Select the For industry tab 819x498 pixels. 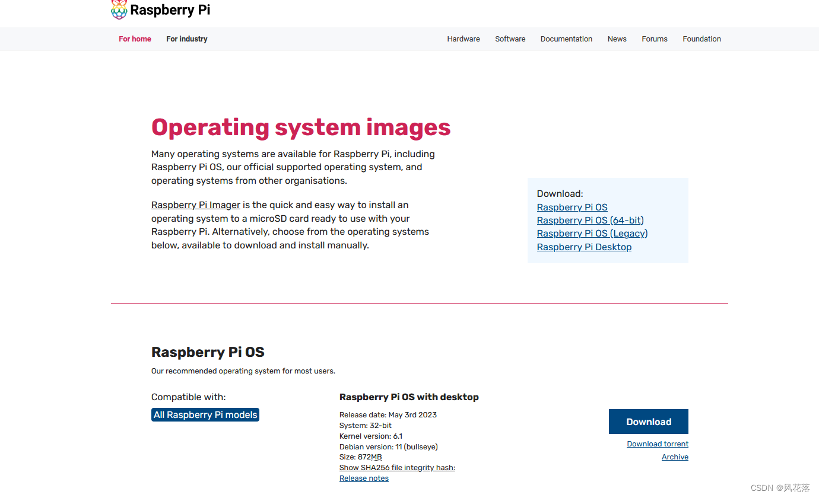click(x=187, y=39)
